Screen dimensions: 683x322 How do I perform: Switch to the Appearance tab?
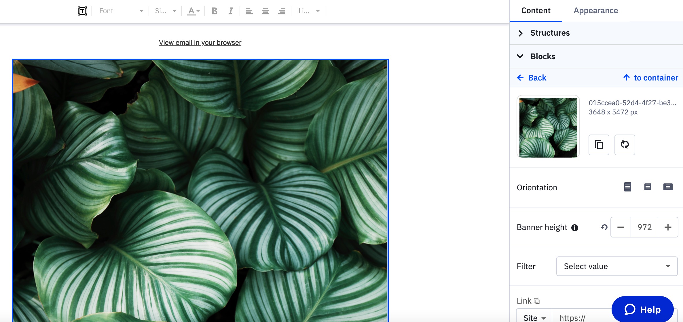(595, 10)
